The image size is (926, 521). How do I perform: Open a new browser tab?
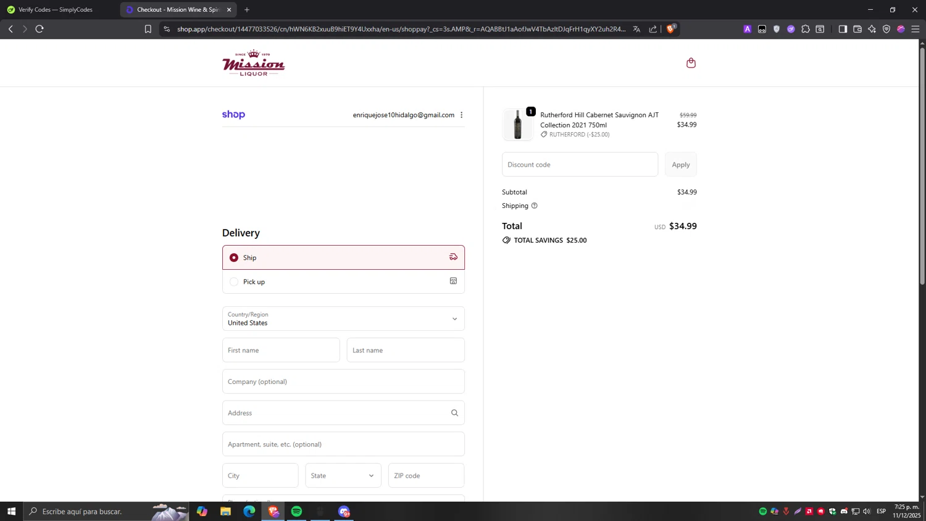[247, 10]
